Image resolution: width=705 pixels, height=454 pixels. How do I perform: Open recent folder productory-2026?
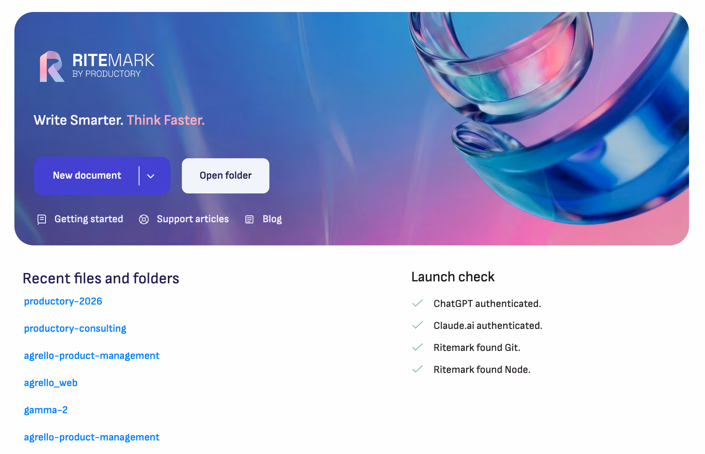(63, 301)
